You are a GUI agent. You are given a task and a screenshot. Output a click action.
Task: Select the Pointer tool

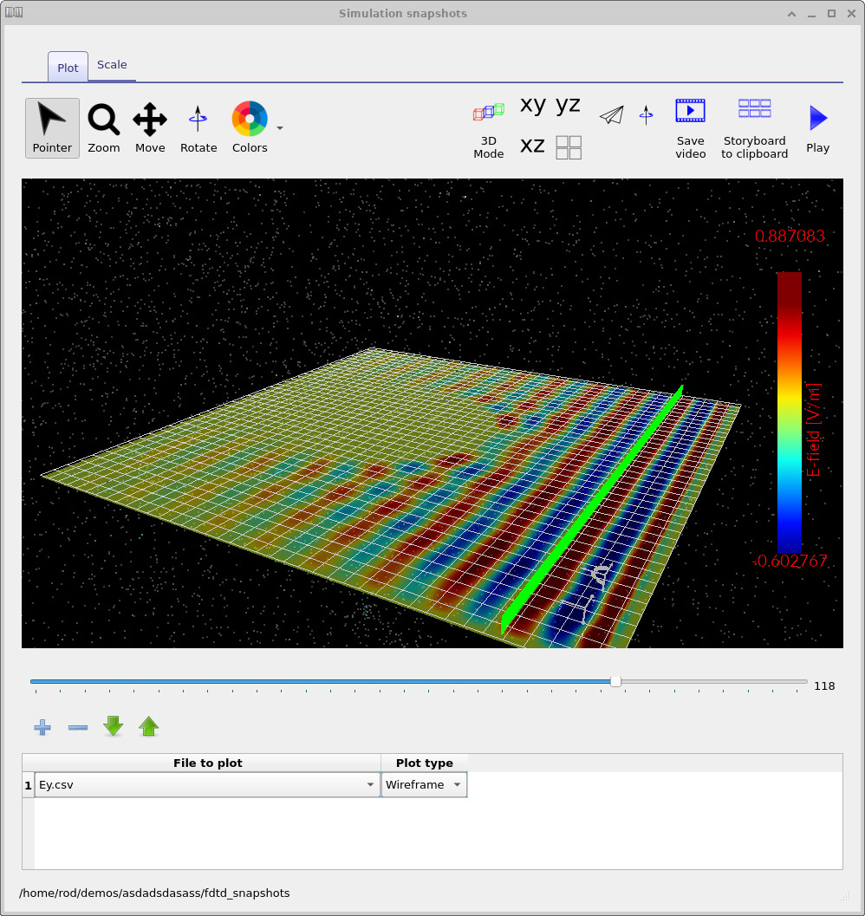tap(52, 128)
